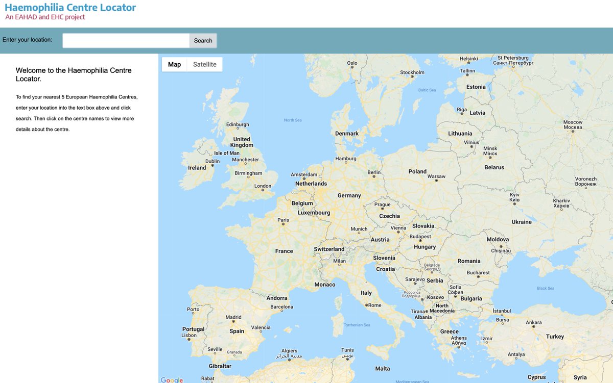Click the Ukraine country label

pyautogui.click(x=522, y=222)
